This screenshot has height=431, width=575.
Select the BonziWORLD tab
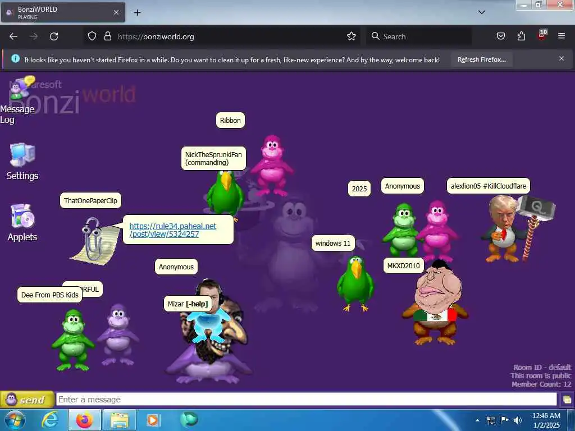tap(63, 12)
